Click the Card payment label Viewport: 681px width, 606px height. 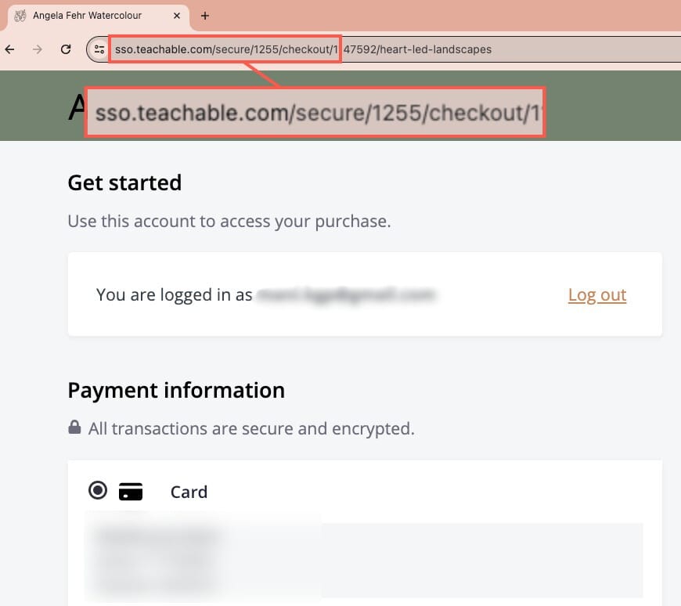189,492
